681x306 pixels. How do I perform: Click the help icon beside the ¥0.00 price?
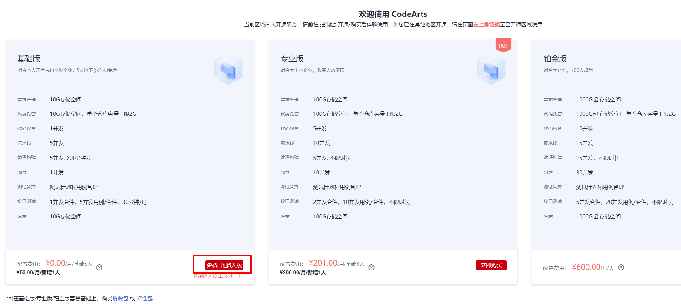99,267
